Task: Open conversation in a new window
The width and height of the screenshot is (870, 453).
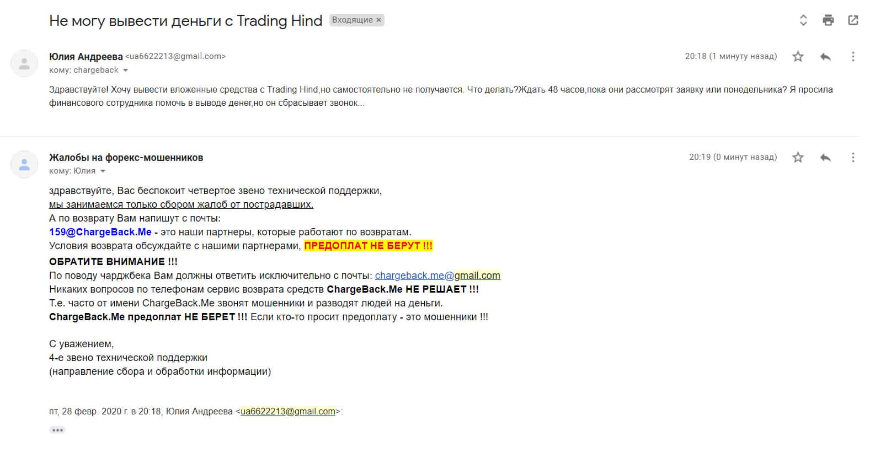Action: tap(853, 20)
